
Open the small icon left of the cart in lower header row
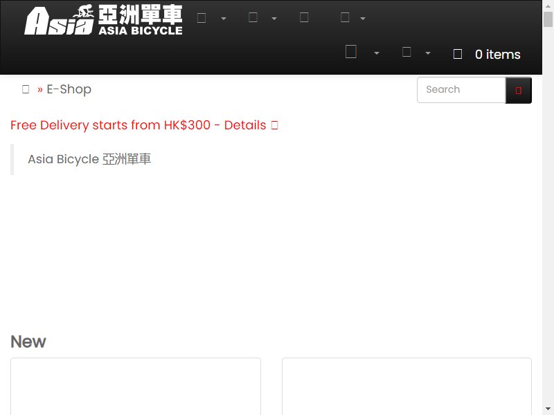[x=406, y=52]
